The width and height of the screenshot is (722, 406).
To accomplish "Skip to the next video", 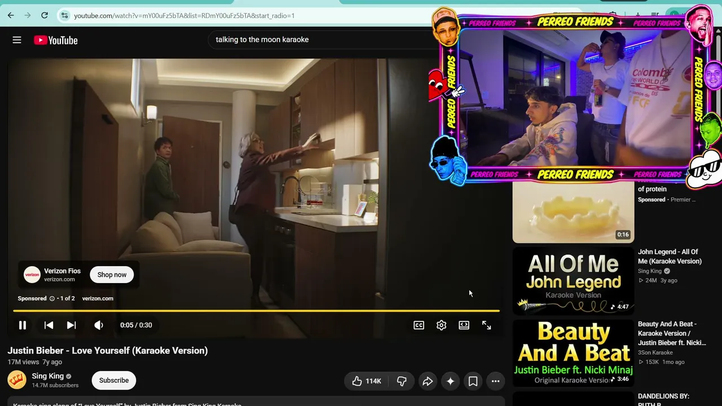I will point(71,325).
